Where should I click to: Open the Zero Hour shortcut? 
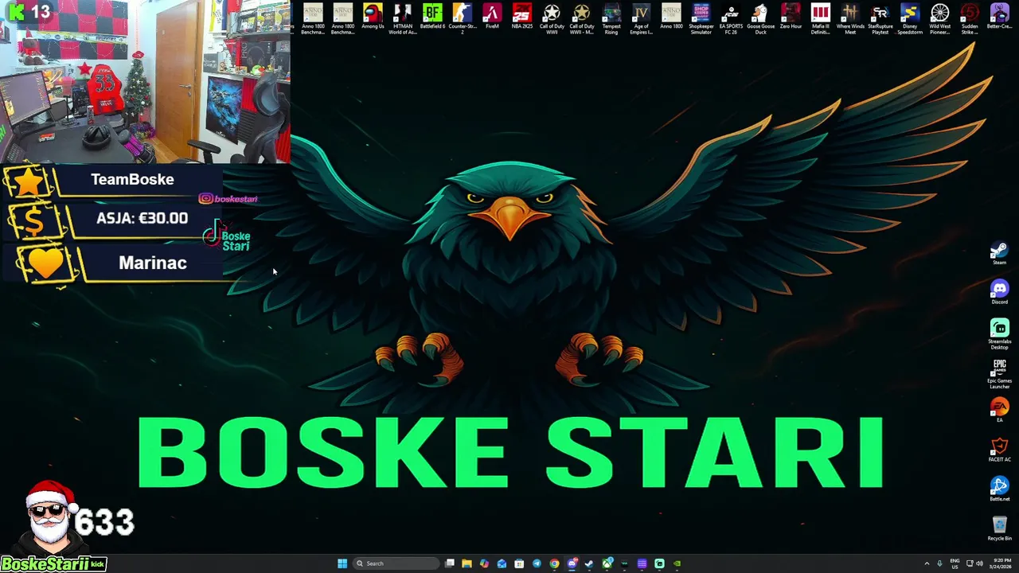coord(791,18)
